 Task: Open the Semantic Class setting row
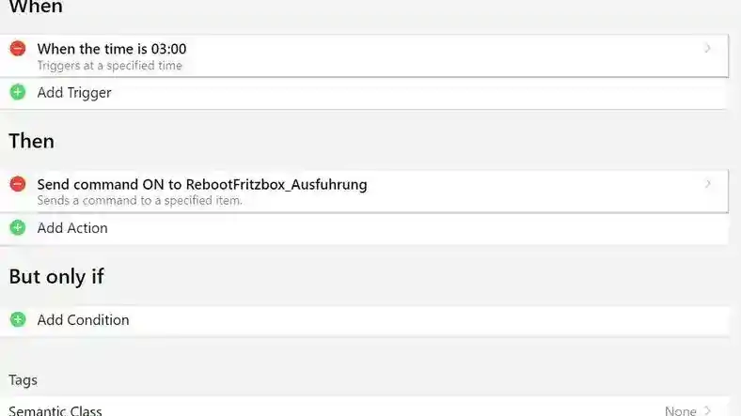[x=364, y=408]
